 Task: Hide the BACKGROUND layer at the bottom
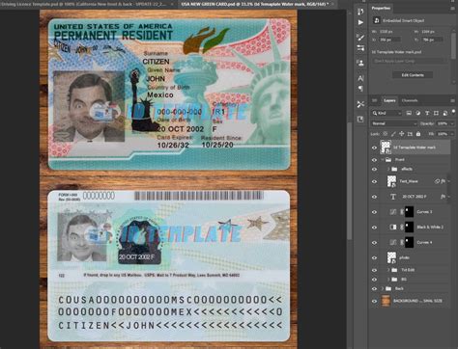click(x=374, y=301)
